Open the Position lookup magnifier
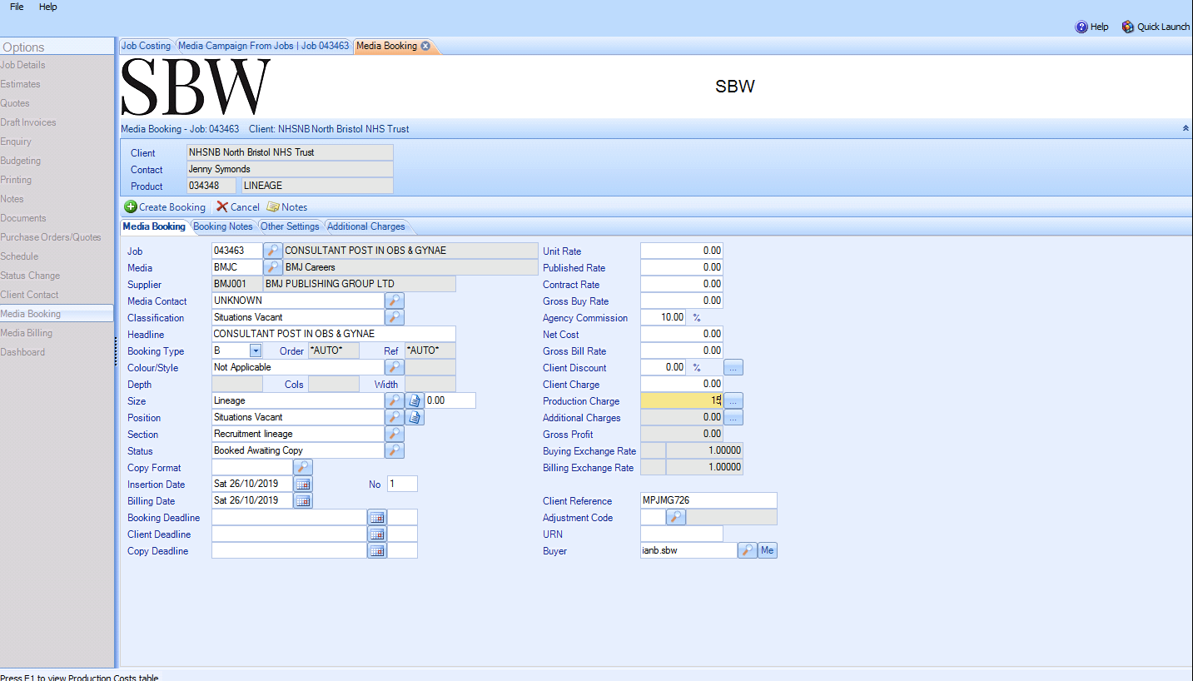Screen dimensions: 1193x681 coord(395,417)
